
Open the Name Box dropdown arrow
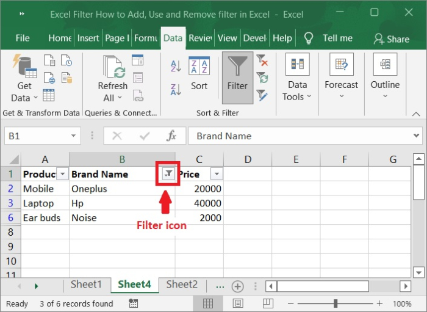(73, 136)
